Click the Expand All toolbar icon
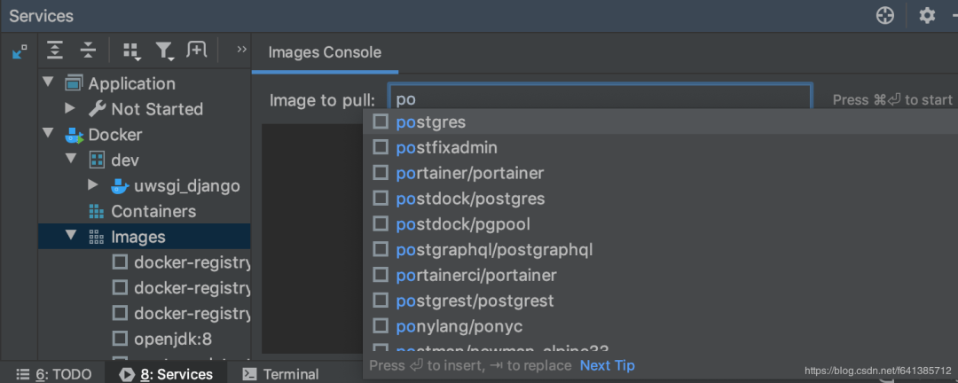 [x=55, y=51]
